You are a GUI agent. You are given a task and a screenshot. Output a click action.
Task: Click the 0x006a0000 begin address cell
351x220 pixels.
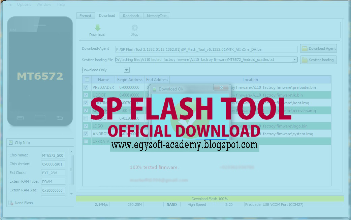pyautogui.click(x=129, y=95)
